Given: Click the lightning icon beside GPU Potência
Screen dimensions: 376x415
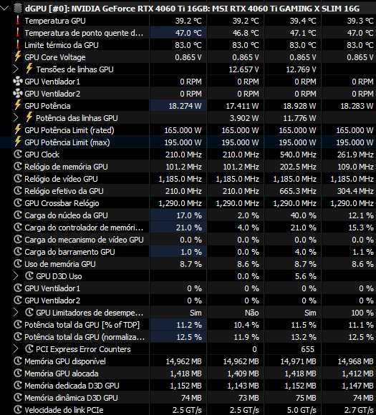Looking at the screenshot, I should pyautogui.click(x=17, y=105).
